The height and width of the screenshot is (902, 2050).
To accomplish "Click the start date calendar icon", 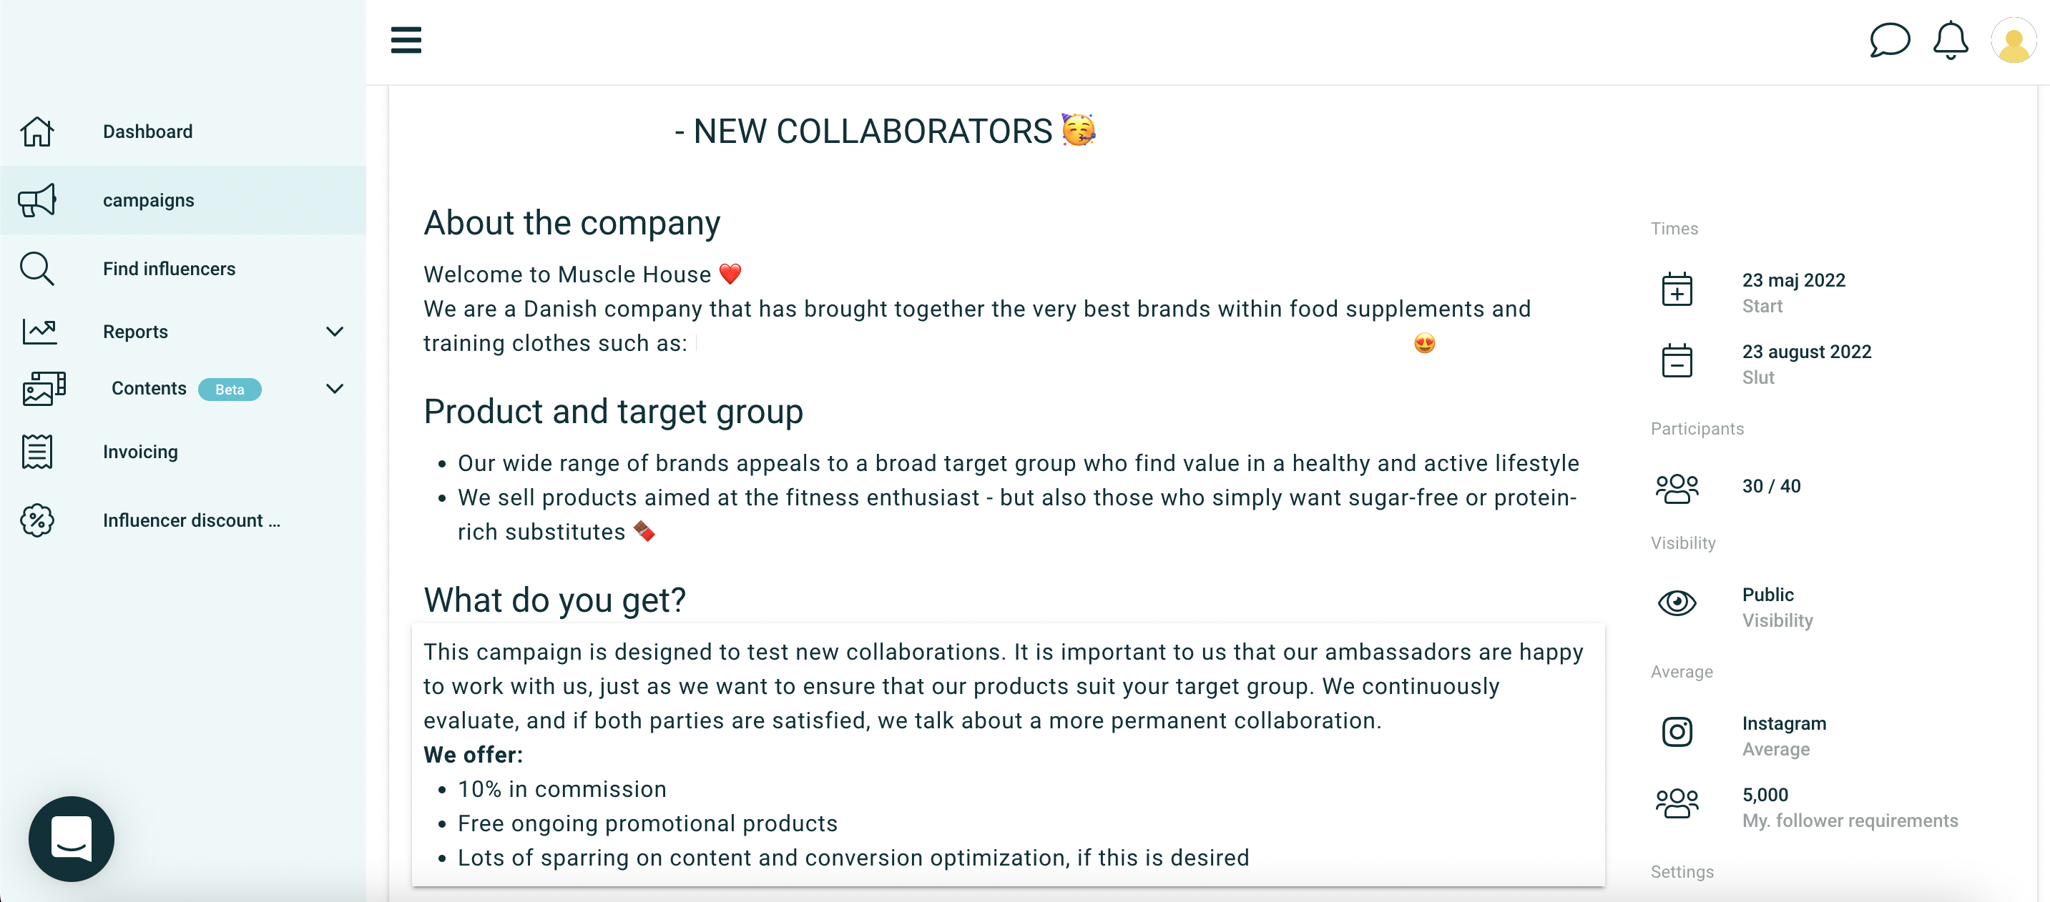I will click(1677, 289).
